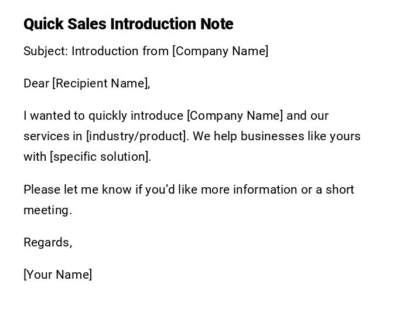Click the Quick Sales Introduction Note heading

[x=128, y=24]
